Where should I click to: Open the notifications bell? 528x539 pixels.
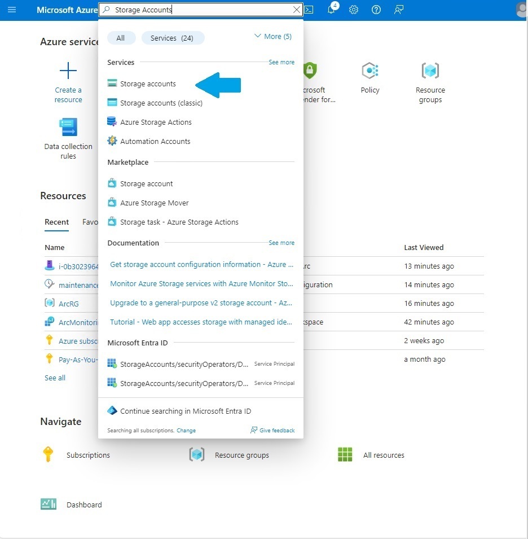(x=332, y=9)
